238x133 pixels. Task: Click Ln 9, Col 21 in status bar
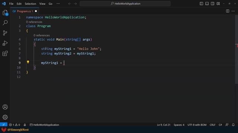tap(164, 125)
